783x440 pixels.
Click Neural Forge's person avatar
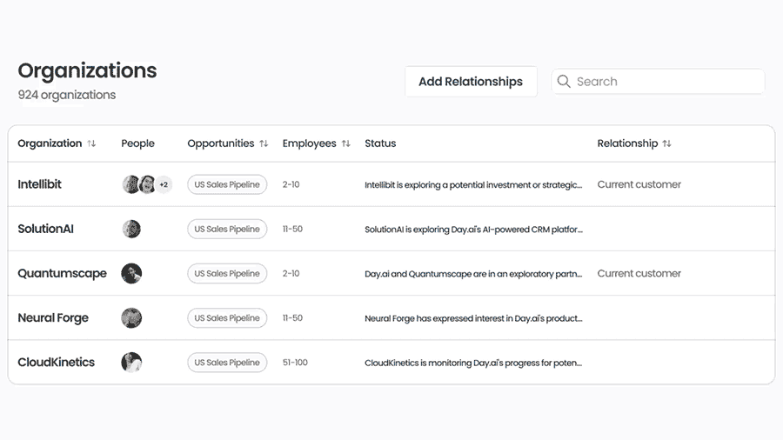click(x=131, y=317)
